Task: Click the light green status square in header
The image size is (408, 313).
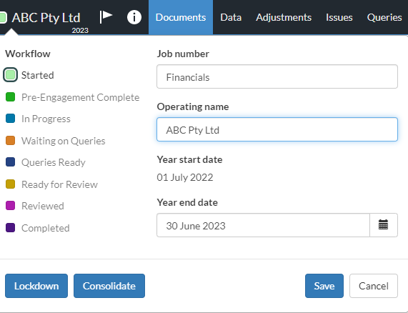Action: 4,18
